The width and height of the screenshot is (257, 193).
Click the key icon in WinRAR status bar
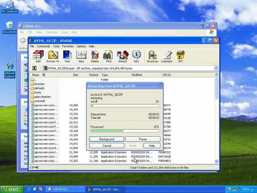(36, 167)
